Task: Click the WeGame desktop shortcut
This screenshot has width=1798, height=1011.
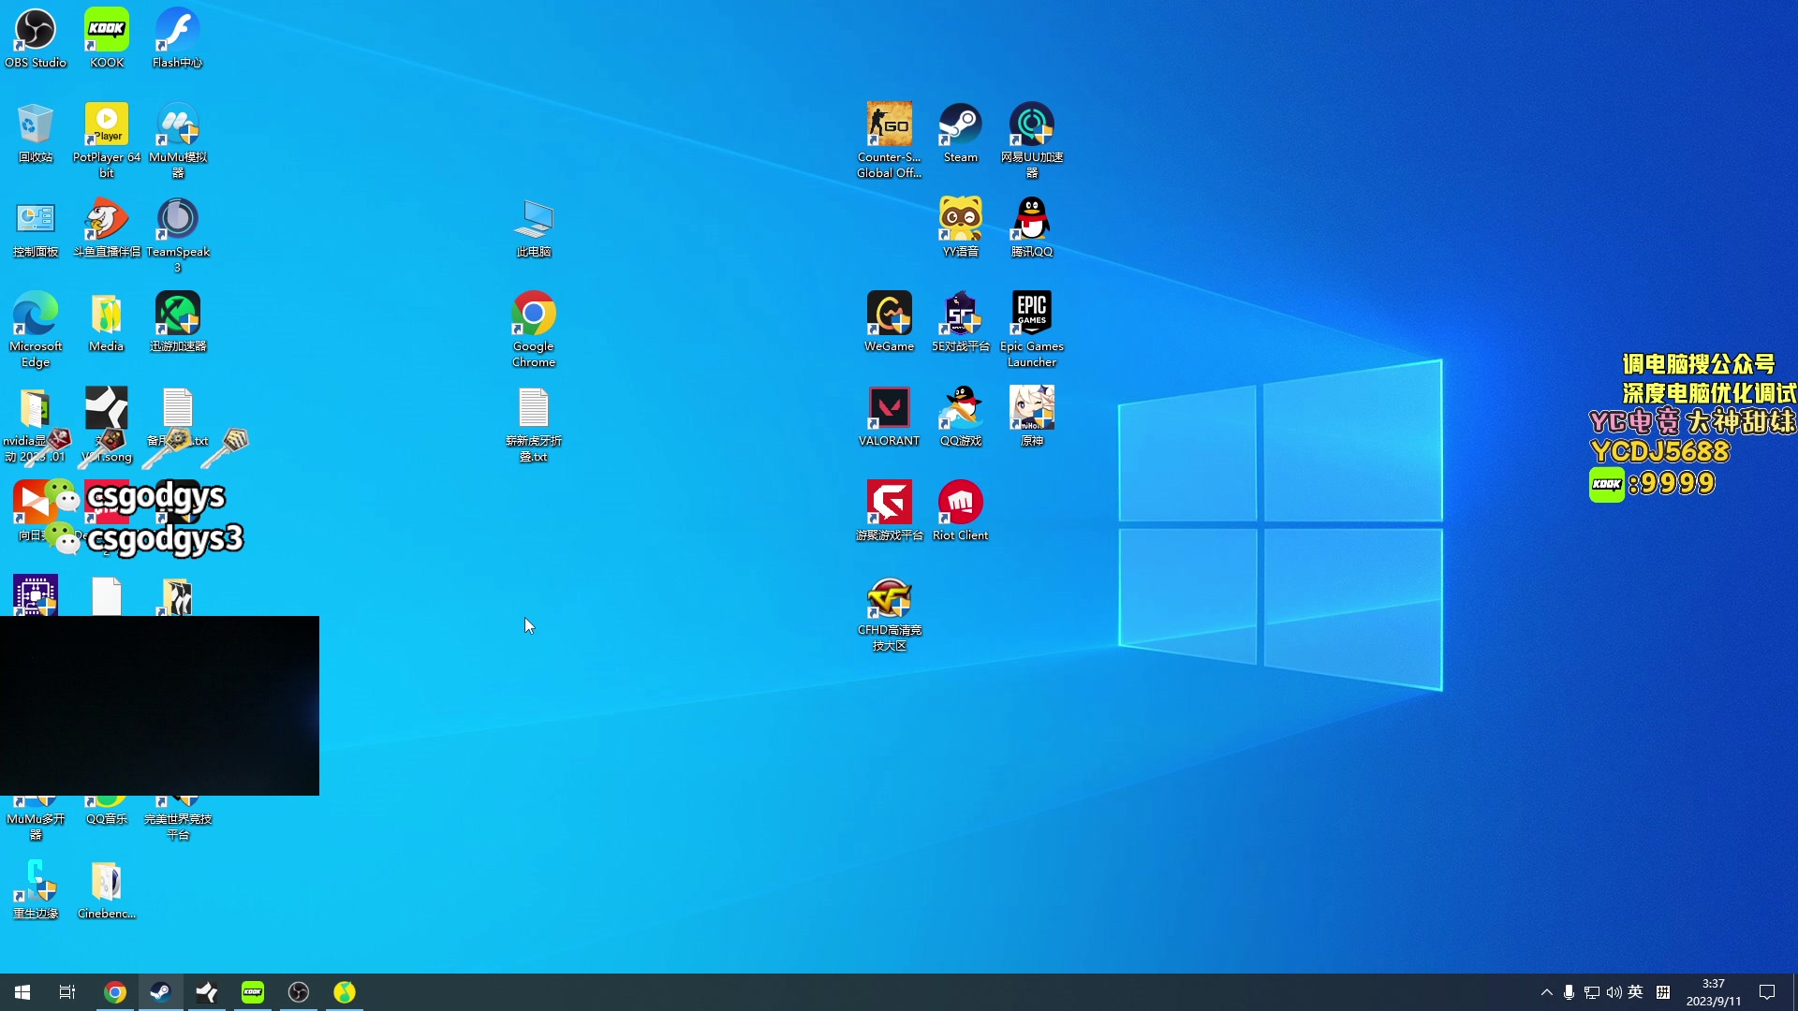Action: 890,322
